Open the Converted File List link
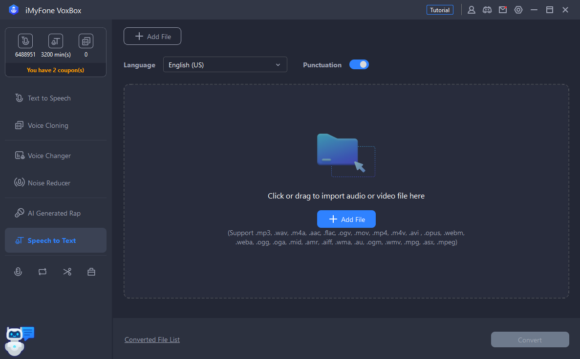This screenshot has width=580, height=359. point(152,339)
